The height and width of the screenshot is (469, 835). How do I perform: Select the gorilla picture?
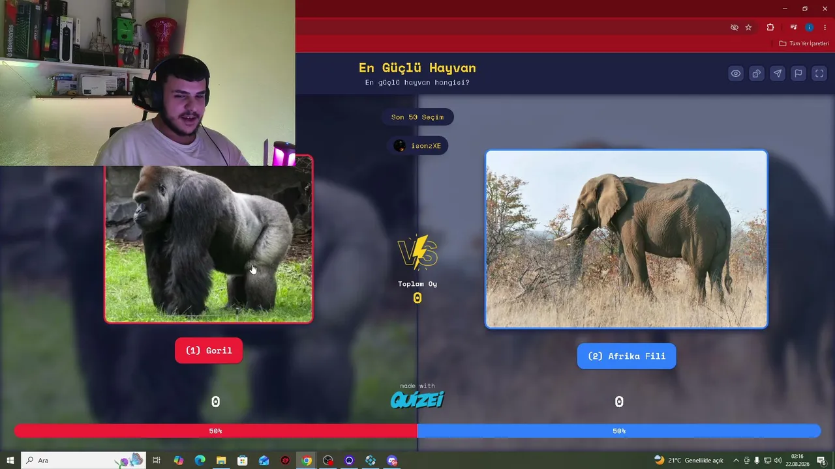pyautogui.click(x=209, y=244)
